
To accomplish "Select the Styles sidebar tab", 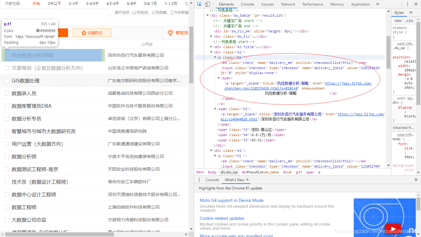I will pos(399,13).
